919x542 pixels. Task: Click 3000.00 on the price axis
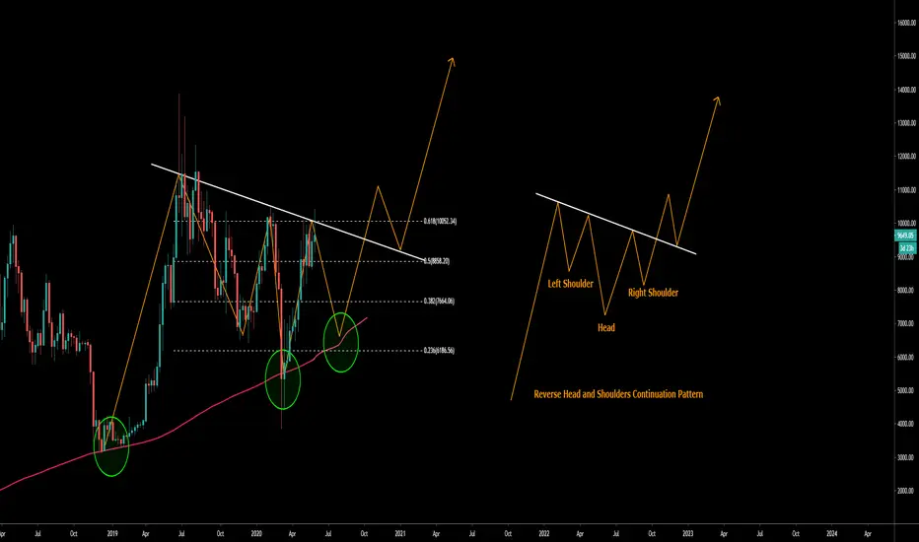(907, 457)
